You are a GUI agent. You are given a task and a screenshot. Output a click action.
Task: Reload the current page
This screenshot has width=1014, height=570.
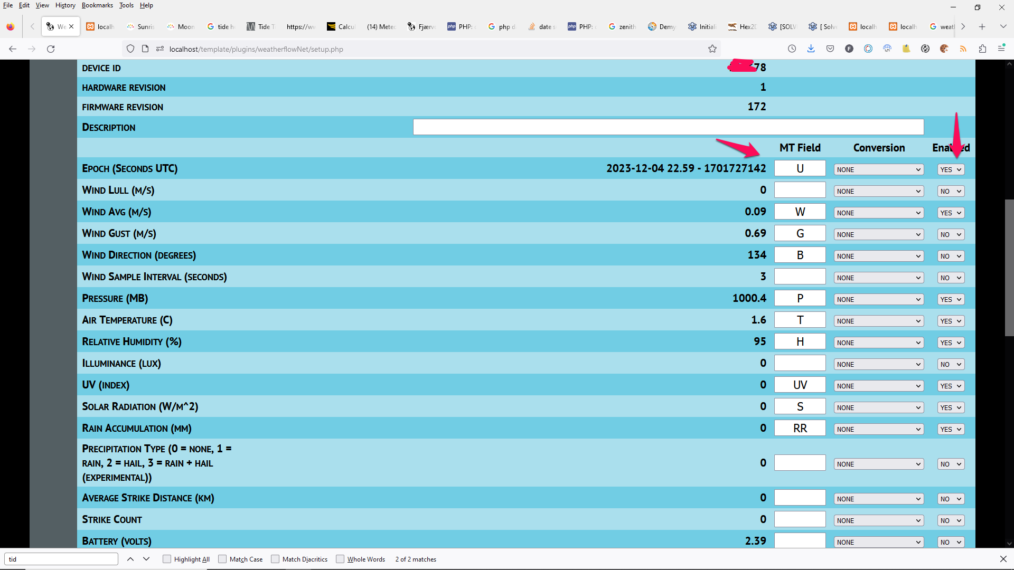click(51, 49)
